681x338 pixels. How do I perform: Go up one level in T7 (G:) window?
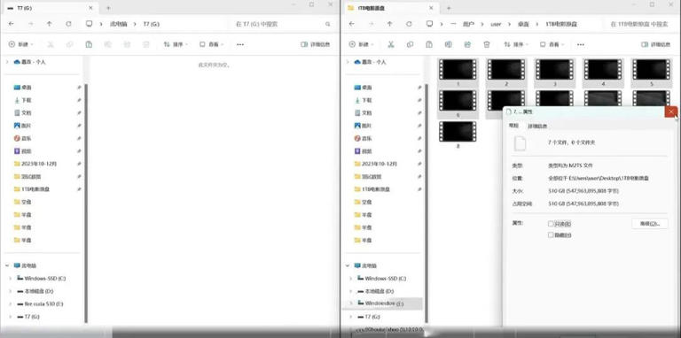click(49, 24)
